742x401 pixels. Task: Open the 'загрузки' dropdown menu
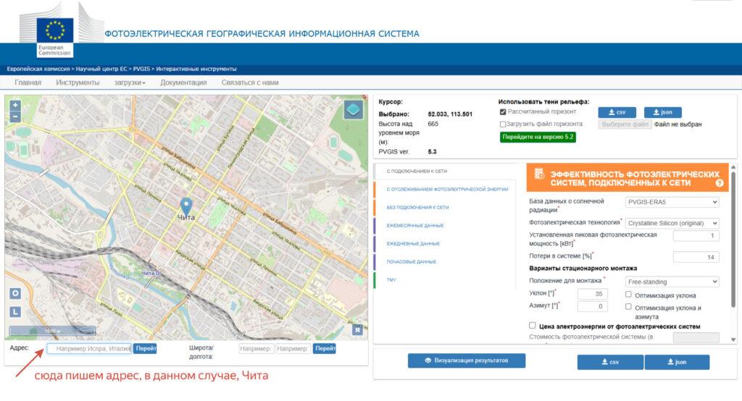[x=130, y=83]
